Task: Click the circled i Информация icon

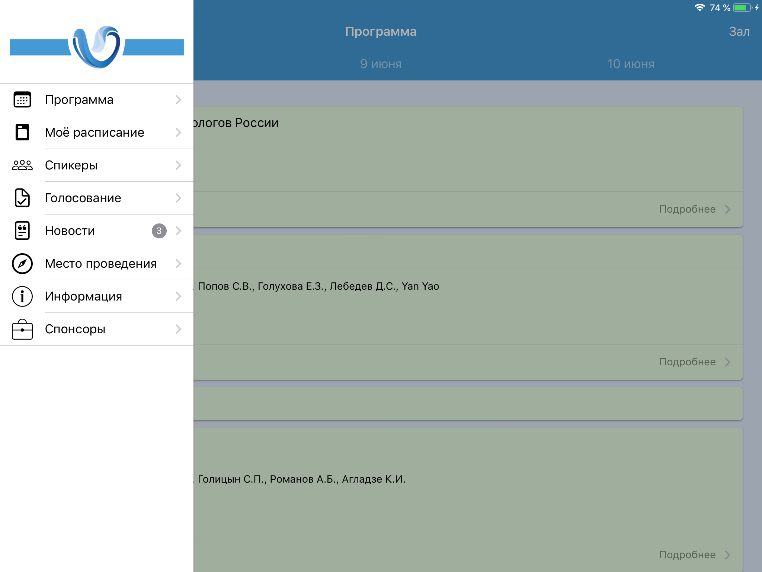Action: 22,296
